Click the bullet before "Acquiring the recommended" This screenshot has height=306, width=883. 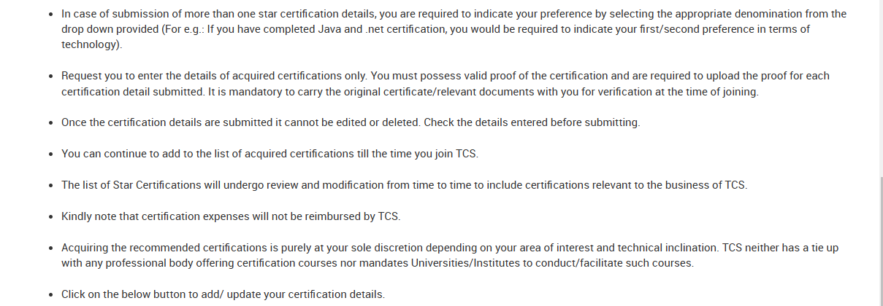point(50,248)
